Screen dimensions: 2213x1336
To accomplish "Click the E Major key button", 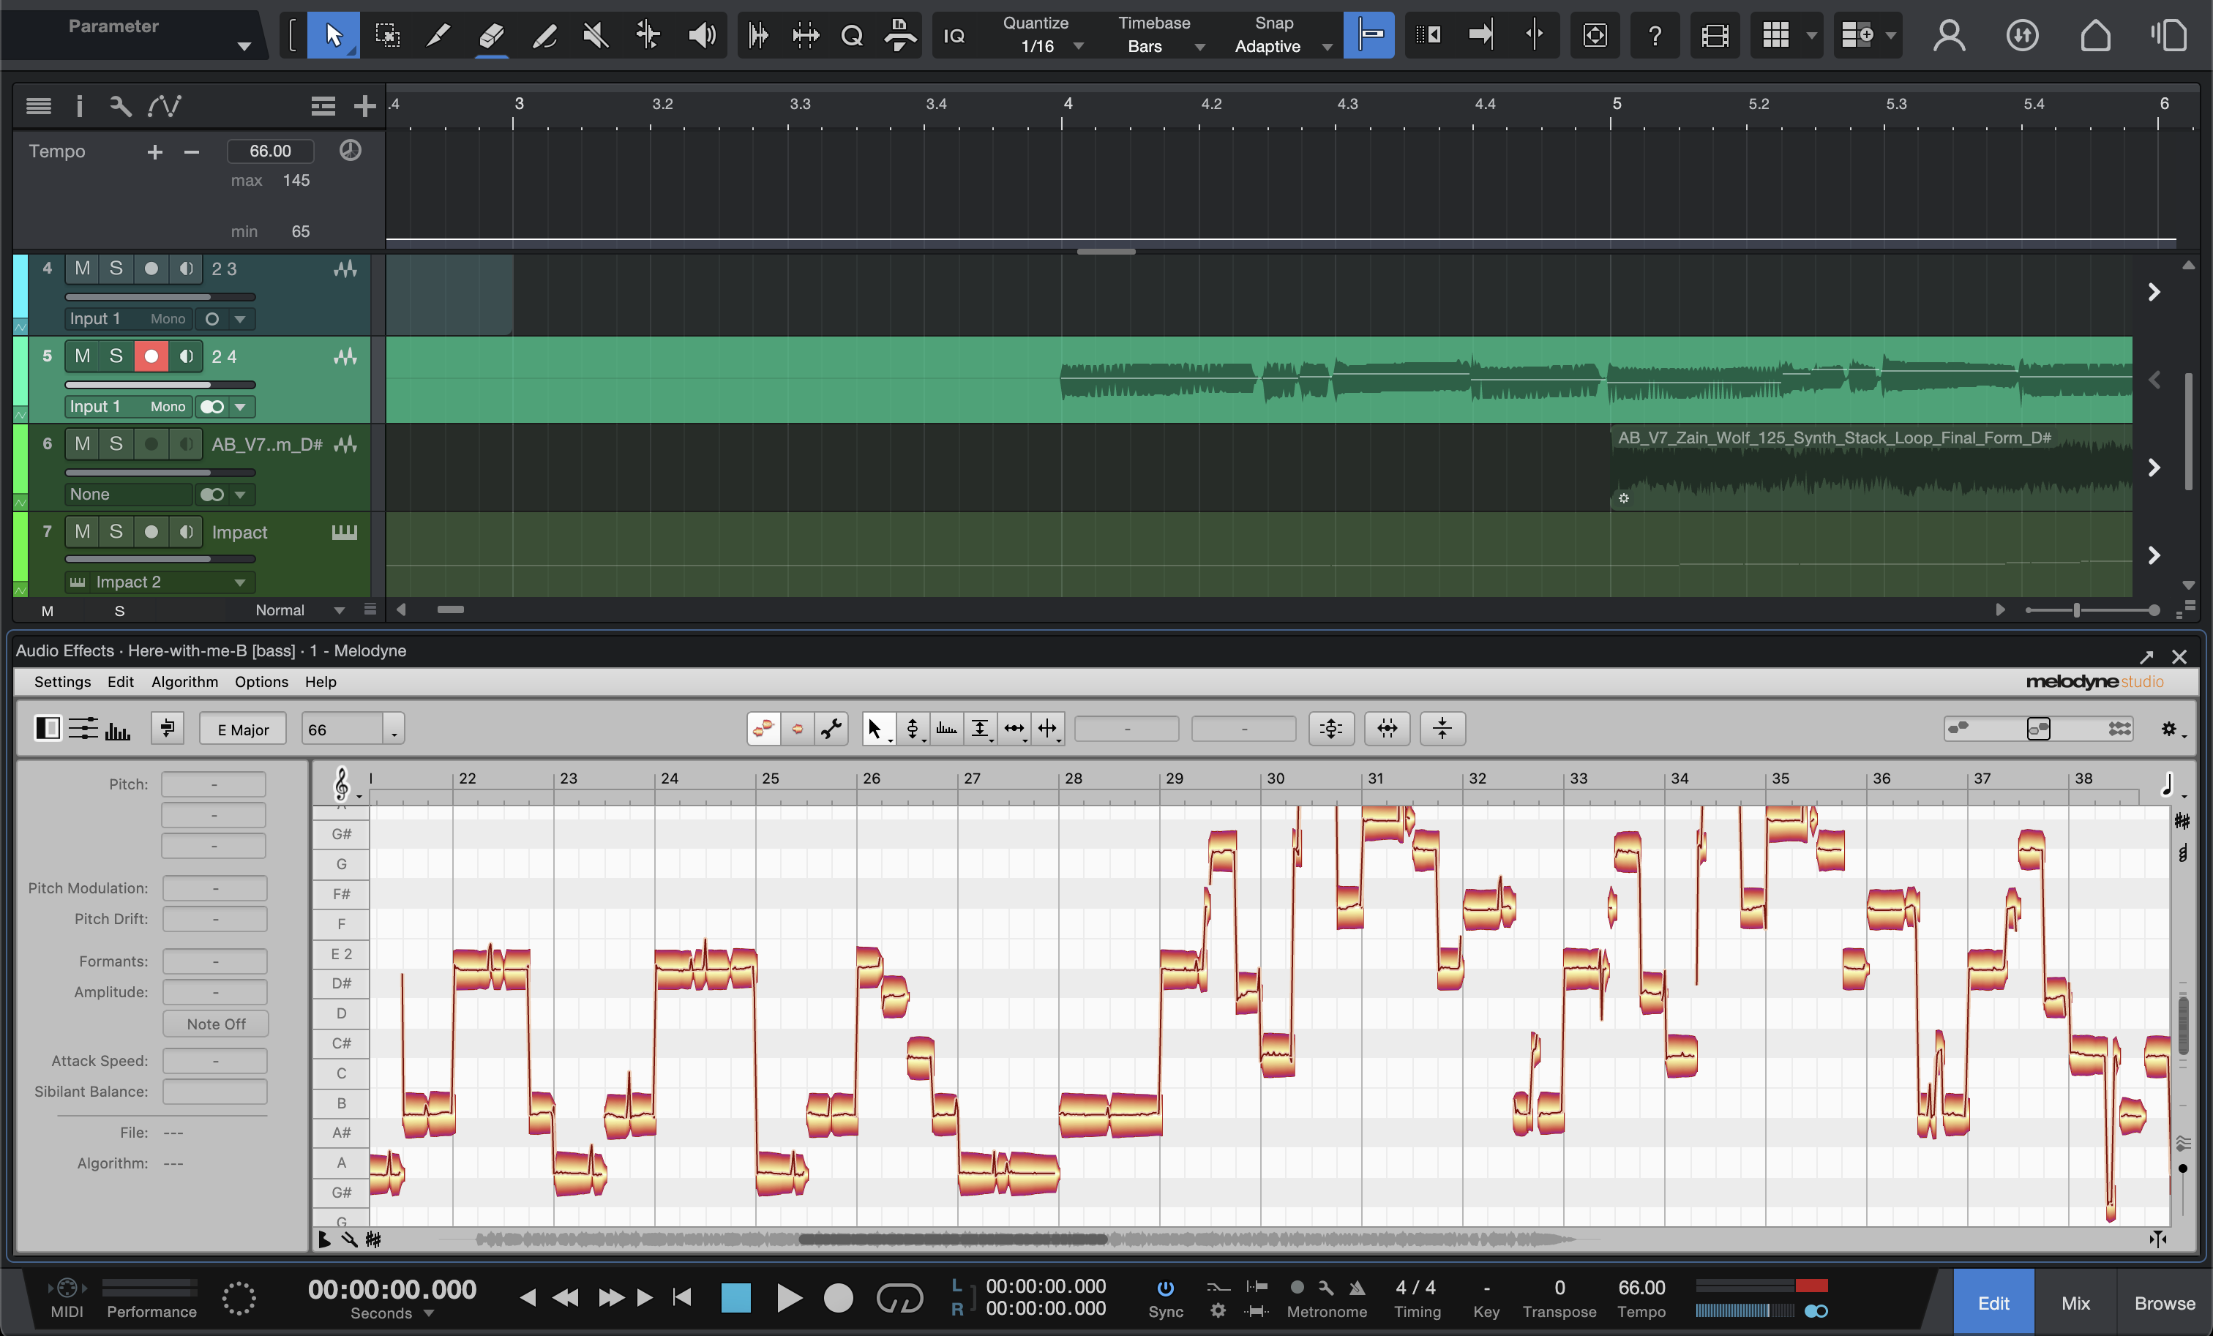I will coord(242,729).
